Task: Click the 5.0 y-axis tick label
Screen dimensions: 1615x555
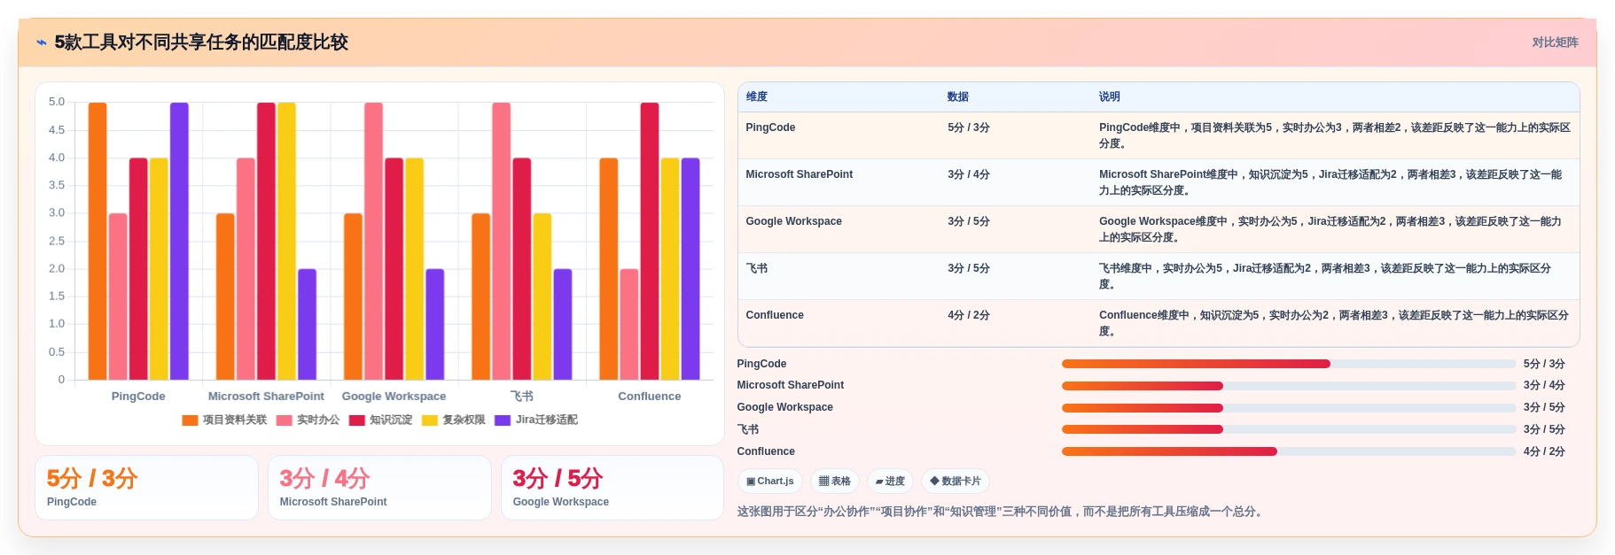Action: (x=57, y=103)
